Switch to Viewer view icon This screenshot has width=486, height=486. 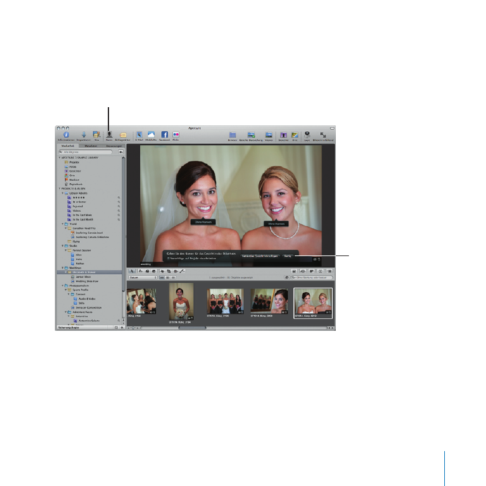tap(269, 135)
